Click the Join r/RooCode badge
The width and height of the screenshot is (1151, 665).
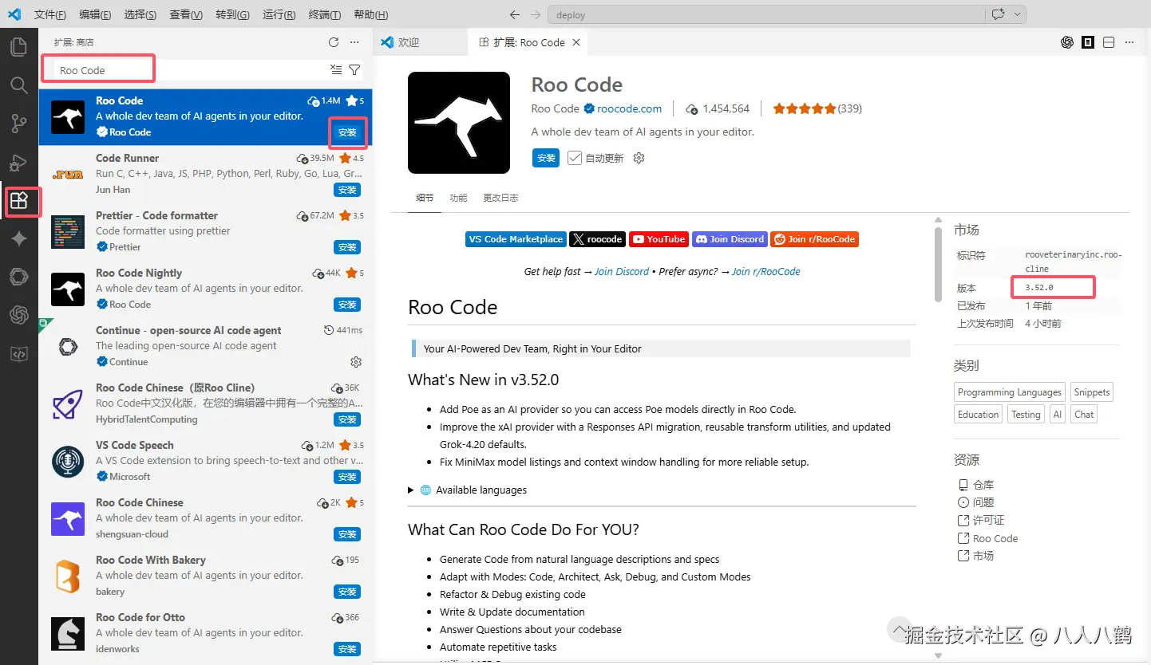click(815, 239)
